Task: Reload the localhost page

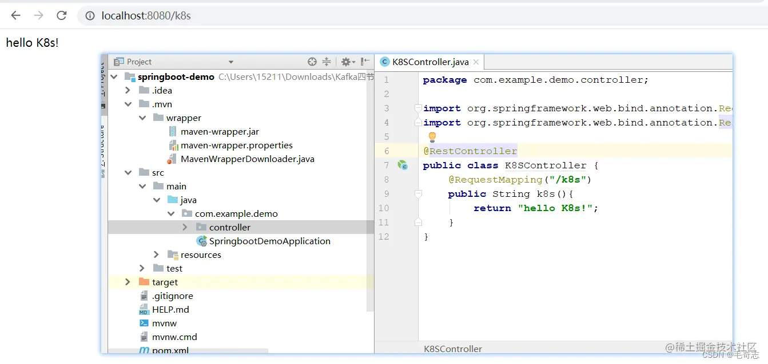Action: (61, 15)
